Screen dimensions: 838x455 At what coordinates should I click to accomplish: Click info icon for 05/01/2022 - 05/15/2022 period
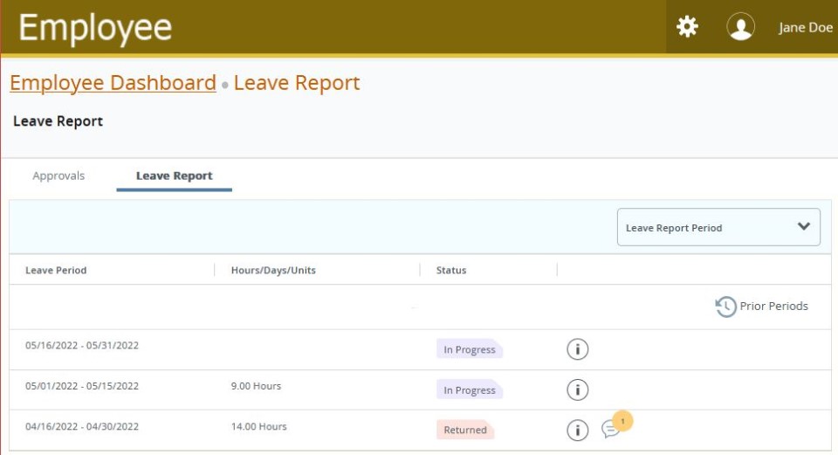577,390
